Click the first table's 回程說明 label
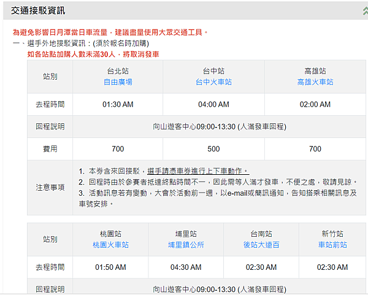368x295 pixels. pyautogui.click(x=50, y=127)
